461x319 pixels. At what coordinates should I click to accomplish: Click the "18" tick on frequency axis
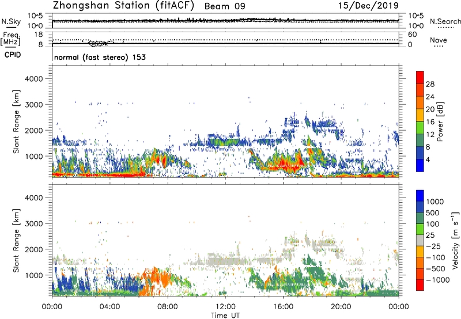(38, 35)
